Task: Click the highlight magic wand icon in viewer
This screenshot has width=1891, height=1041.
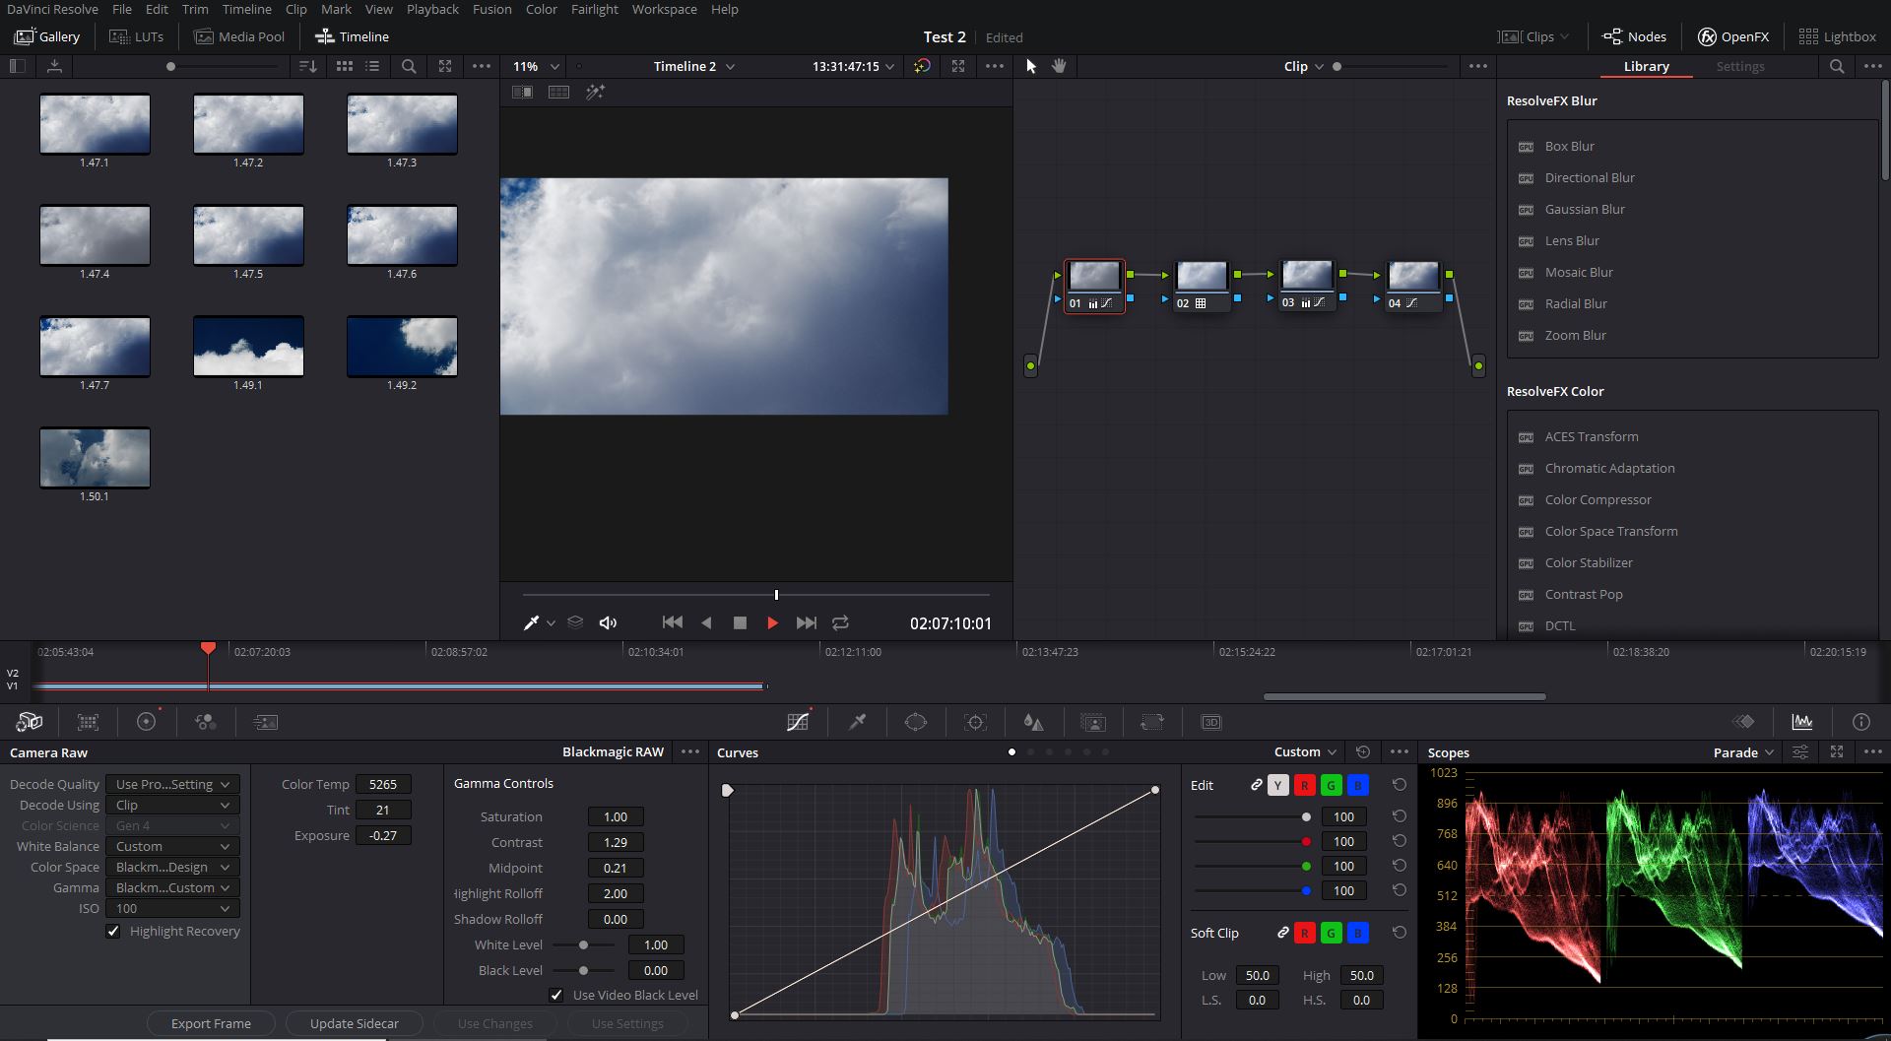Action: [x=595, y=92]
